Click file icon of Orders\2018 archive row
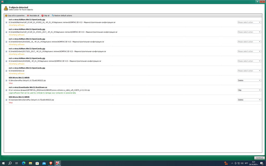 pos(6,61)
